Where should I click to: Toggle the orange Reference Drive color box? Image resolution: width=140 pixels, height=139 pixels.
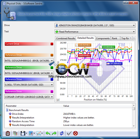[52, 55]
